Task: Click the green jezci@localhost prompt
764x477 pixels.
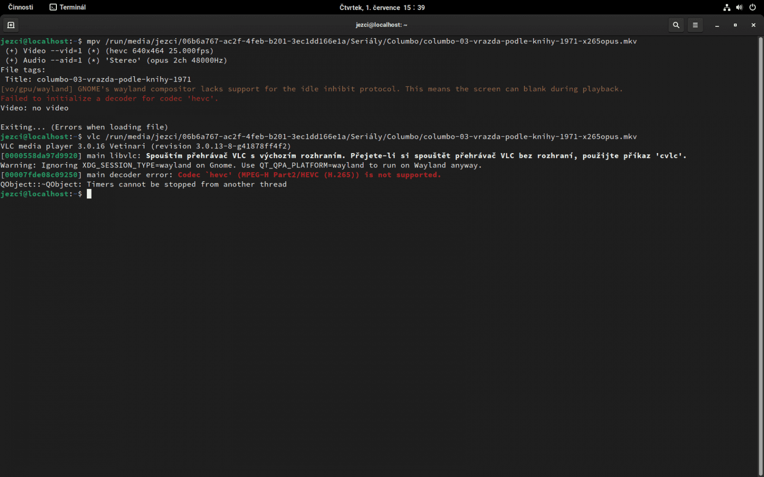Action: pos(34,194)
